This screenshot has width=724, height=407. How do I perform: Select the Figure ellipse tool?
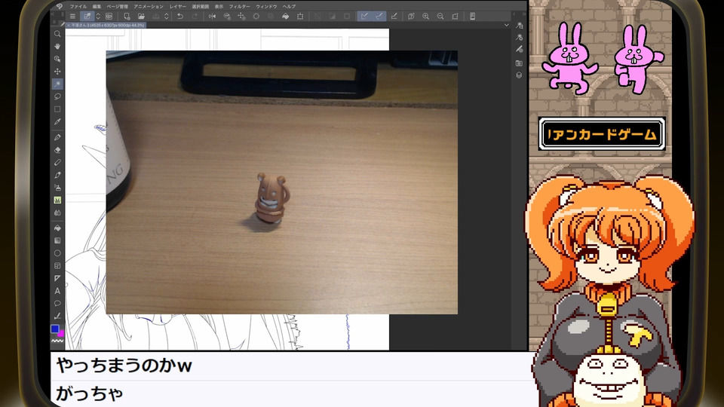point(57,253)
